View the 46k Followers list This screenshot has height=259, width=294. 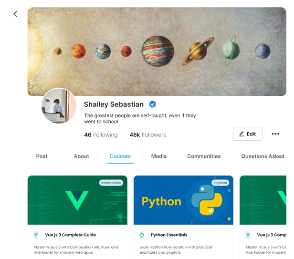(x=148, y=135)
